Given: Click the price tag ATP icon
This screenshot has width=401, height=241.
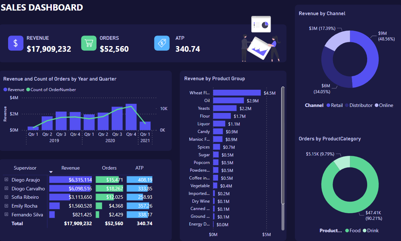Looking at the screenshot, I should point(162,43).
